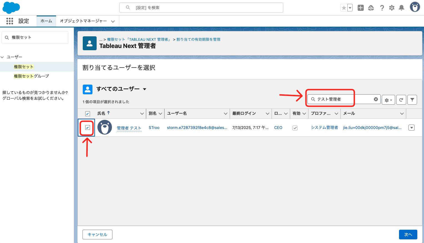Sort by the メール column header
This screenshot has width=424, height=243.
click(349, 113)
